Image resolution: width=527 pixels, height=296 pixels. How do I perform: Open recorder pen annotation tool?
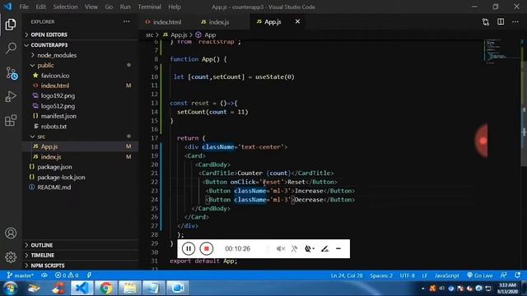coord(324,248)
